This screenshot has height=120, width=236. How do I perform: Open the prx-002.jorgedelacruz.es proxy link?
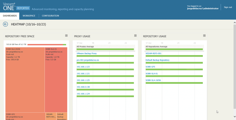click(x=88, y=60)
